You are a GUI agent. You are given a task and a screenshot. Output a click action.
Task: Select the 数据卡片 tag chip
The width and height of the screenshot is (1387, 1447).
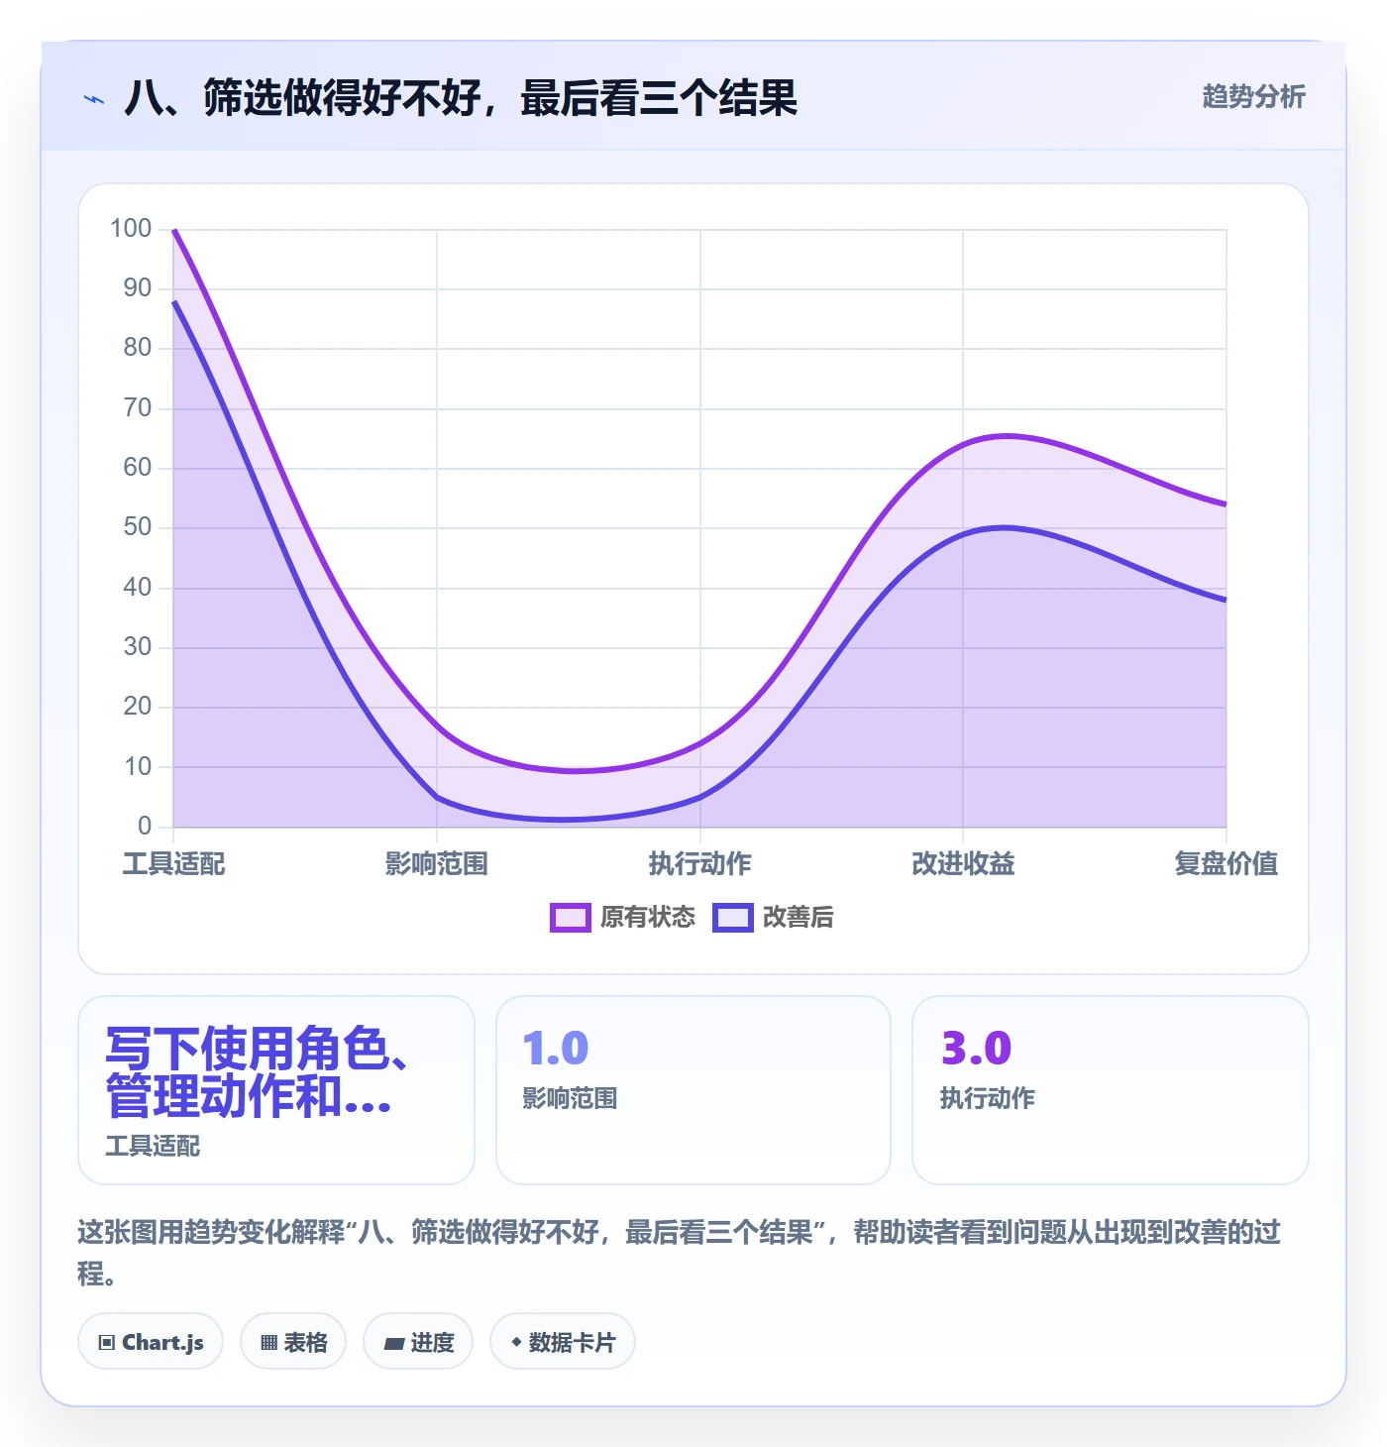point(563,1342)
